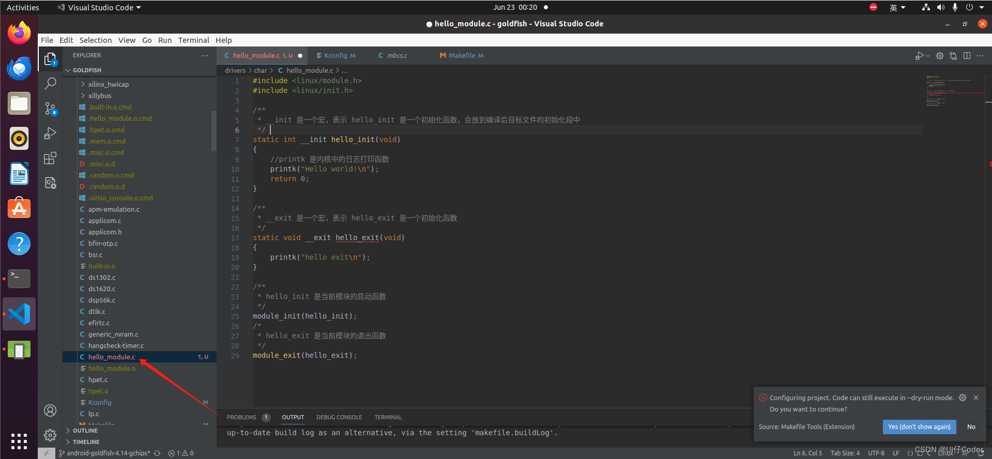Expand the xilinx_hwicap folder

coord(108,84)
